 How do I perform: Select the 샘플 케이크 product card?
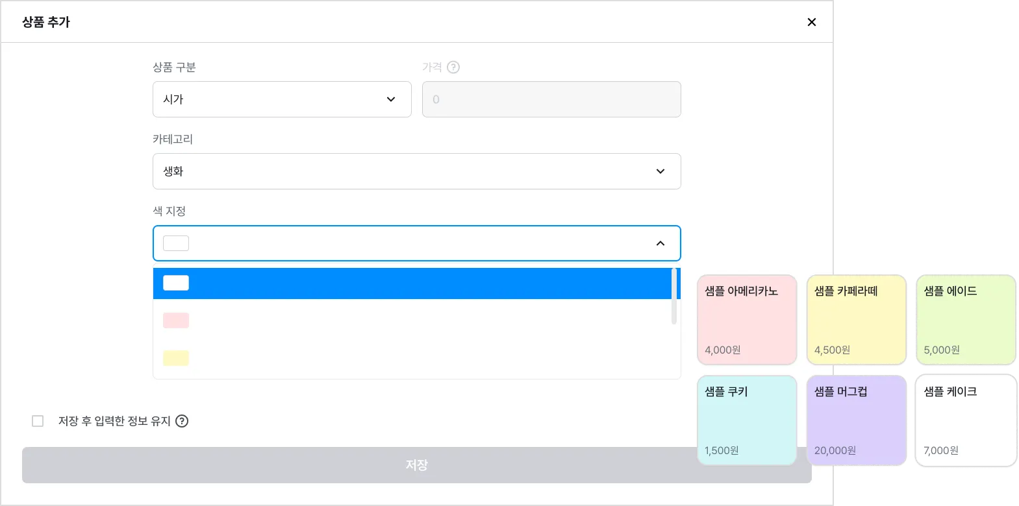pos(966,420)
